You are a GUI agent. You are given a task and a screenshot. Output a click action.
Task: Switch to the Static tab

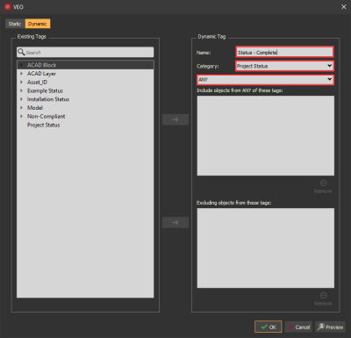pos(15,24)
